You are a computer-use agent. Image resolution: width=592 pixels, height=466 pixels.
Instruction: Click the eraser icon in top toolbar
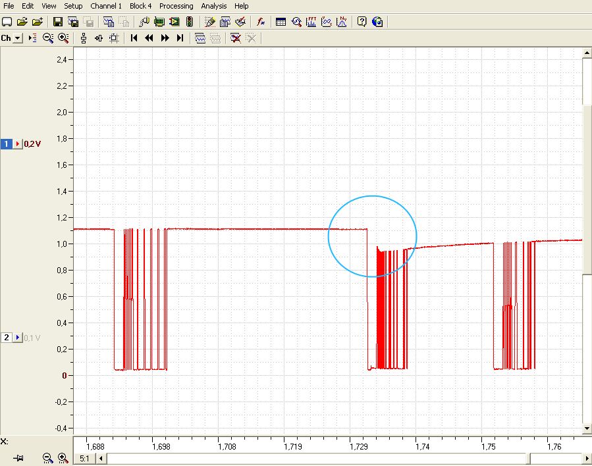pyautogui.click(x=240, y=22)
